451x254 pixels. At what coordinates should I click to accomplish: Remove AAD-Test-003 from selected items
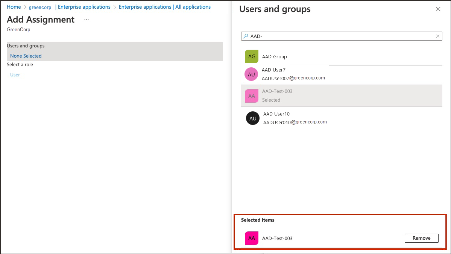421,238
